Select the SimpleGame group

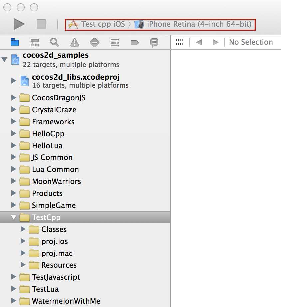85,205
